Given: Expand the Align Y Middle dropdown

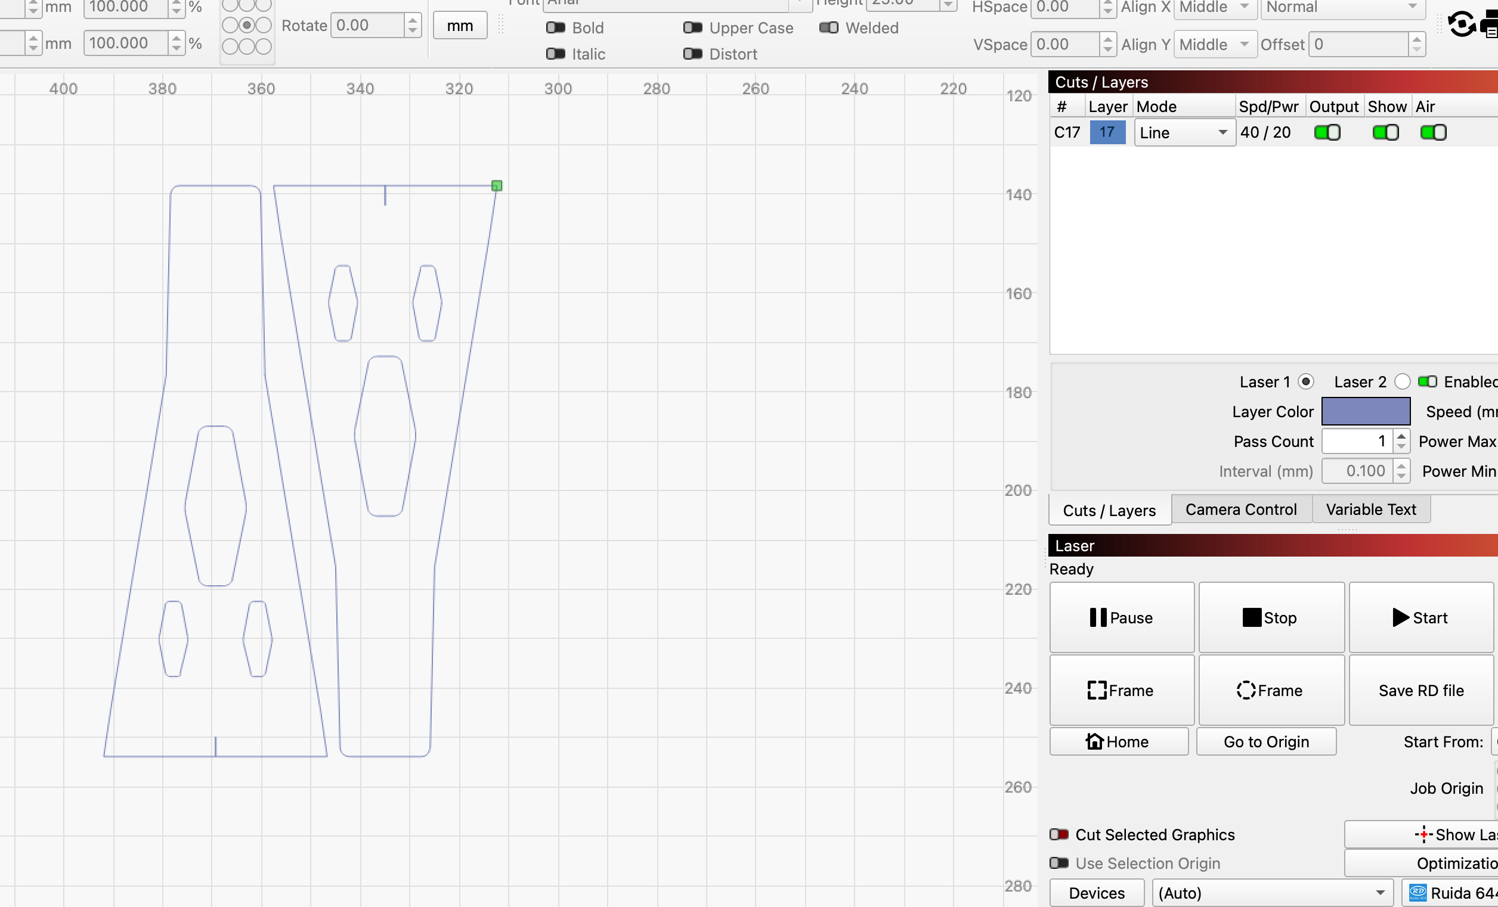Looking at the screenshot, I should pyautogui.click(x=1215, y=44).
